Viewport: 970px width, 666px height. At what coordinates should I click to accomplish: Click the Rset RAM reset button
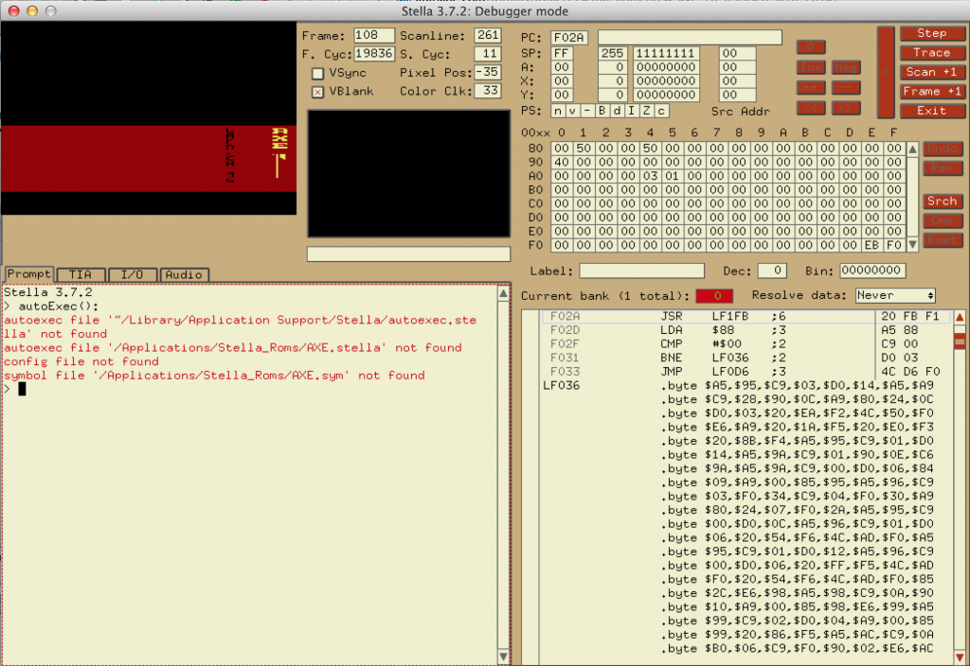point(943,239)
